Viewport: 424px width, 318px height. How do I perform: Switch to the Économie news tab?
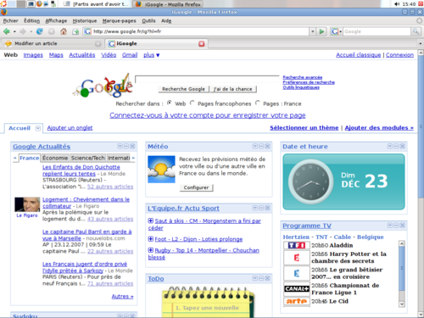click(x=55, y=158)
